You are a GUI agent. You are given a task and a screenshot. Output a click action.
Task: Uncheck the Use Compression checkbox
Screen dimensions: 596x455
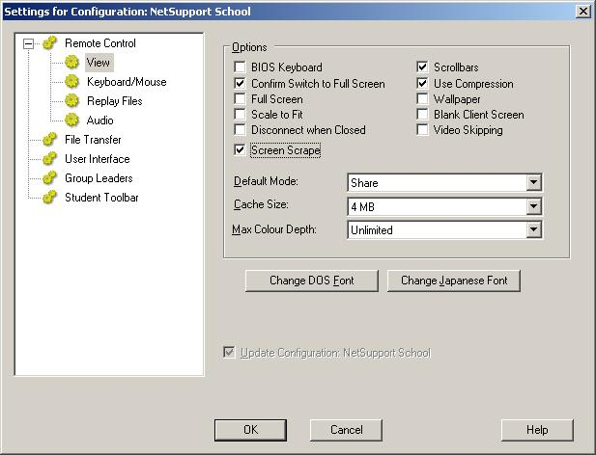point(422,83)
